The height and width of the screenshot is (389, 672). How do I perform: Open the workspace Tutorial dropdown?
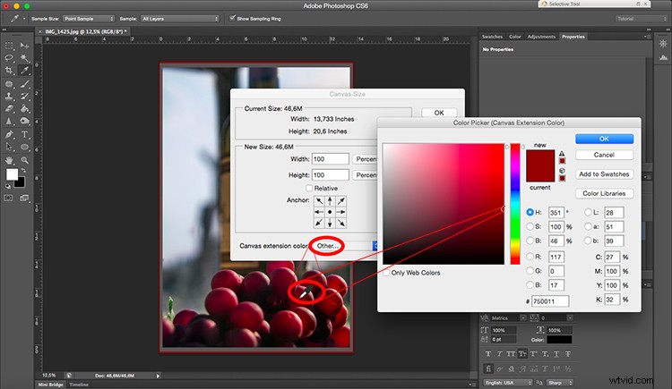click(x=642, y=19)
